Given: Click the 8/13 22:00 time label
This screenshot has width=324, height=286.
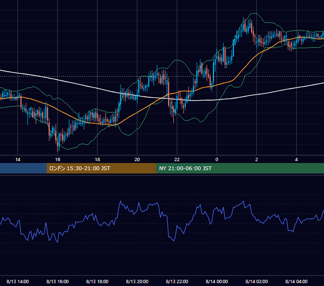Looking at the screenshot, I should tap(177, 281).
